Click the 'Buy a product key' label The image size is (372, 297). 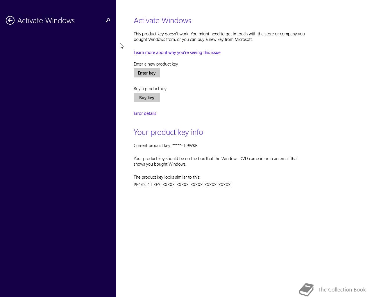(x=150, y=89)
